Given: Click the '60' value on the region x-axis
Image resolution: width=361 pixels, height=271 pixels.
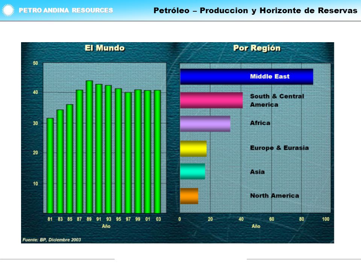Looking at the screenshot, I should tap(272, 219).
